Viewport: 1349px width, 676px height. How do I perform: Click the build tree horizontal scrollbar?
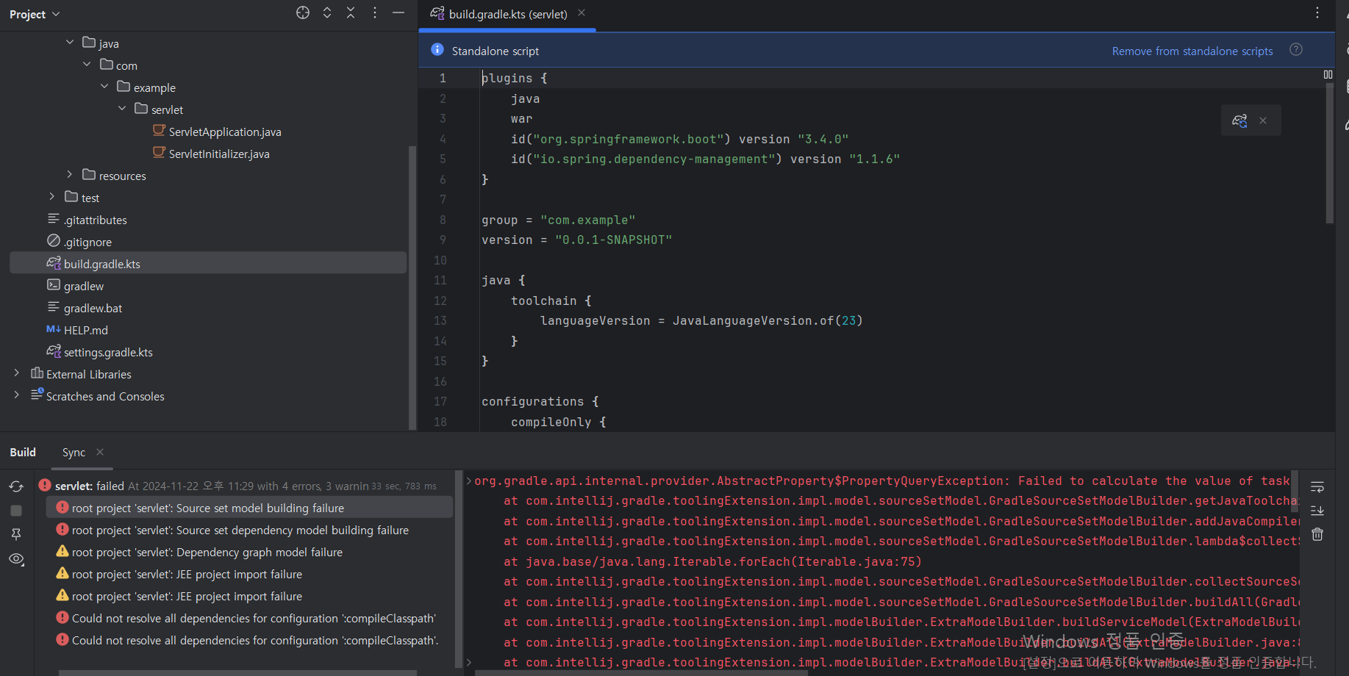(x=237, y=672)
